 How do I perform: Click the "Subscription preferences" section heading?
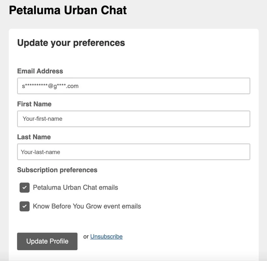point(57,170)
